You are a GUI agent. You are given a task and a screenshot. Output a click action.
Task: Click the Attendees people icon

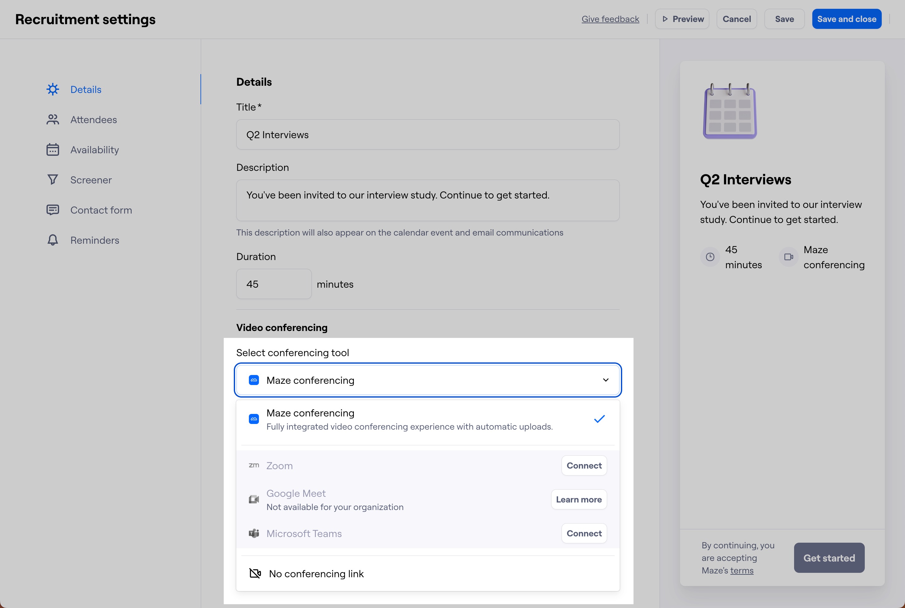click(x=53, y=119)
